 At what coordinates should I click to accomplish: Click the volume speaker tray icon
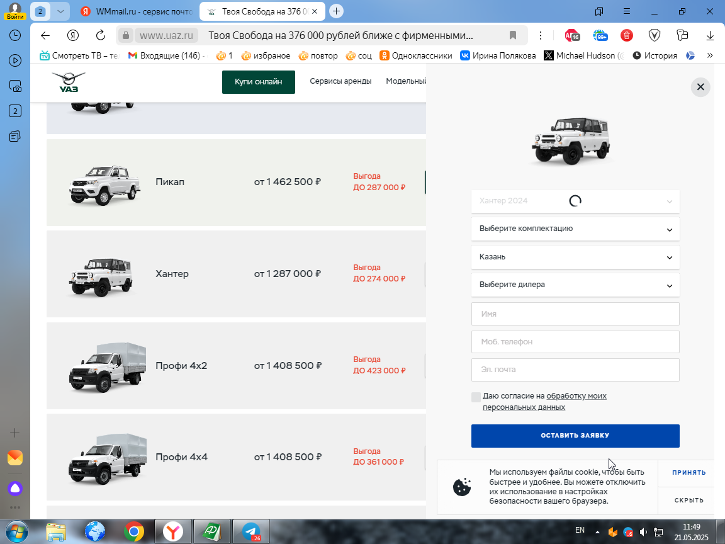pyautogui.click(x=643, y=533)
